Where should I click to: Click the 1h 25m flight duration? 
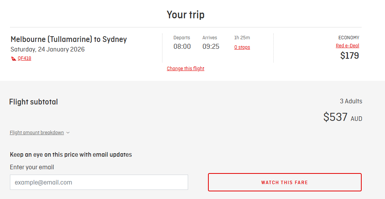tap(242, 38)
